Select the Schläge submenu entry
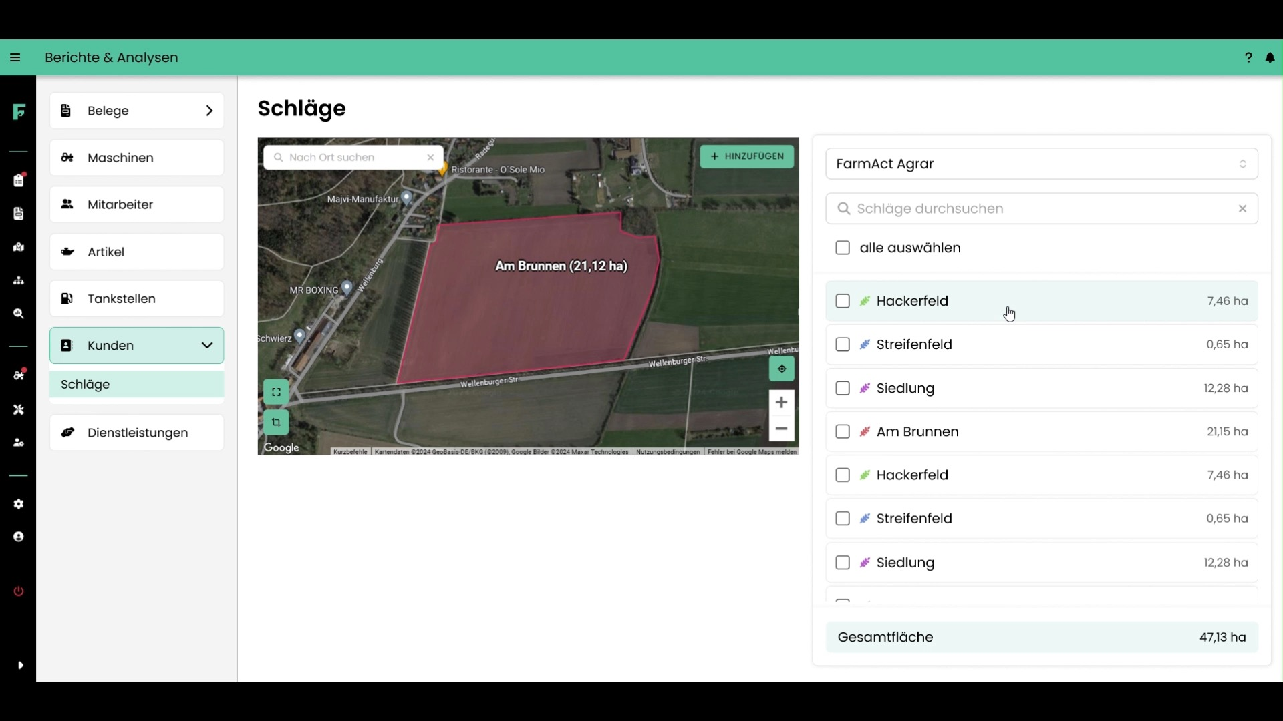 (136, 385)
